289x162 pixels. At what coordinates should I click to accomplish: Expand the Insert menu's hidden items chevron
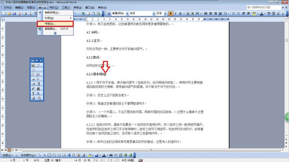(x=55, y=33)
